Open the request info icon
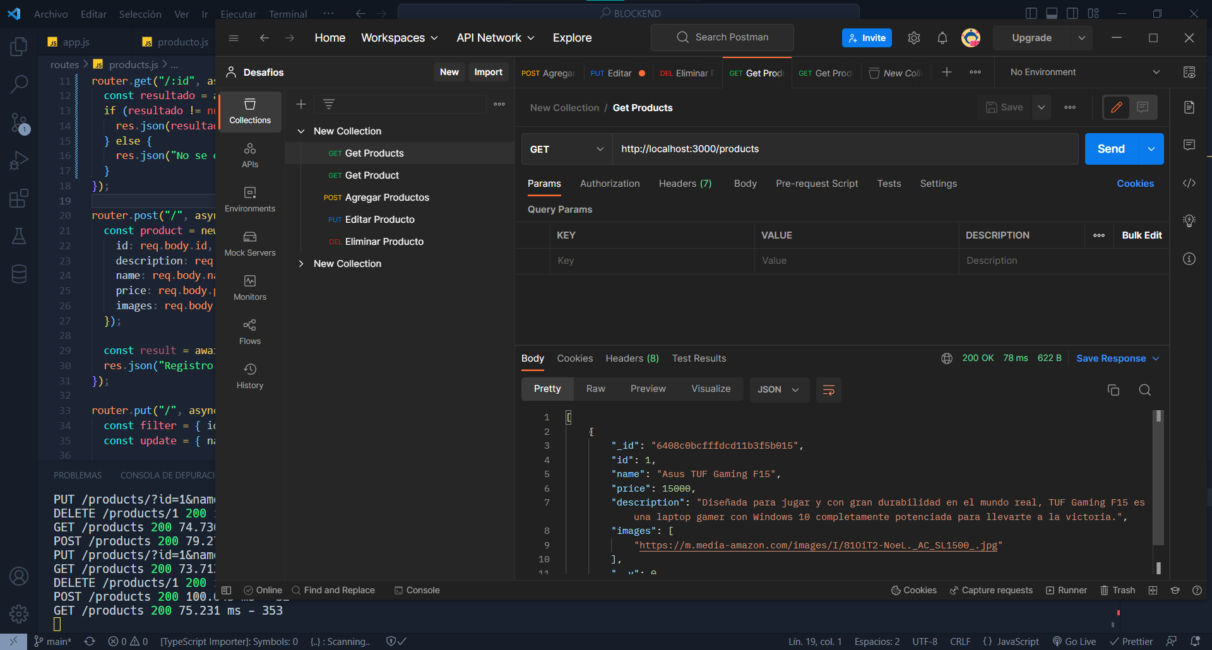1212x650 pixels. click(1189, 259)
